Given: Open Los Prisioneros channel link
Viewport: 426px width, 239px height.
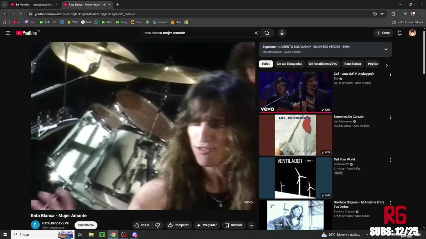Looking at the screenshot, I should [x=343, y=121].
